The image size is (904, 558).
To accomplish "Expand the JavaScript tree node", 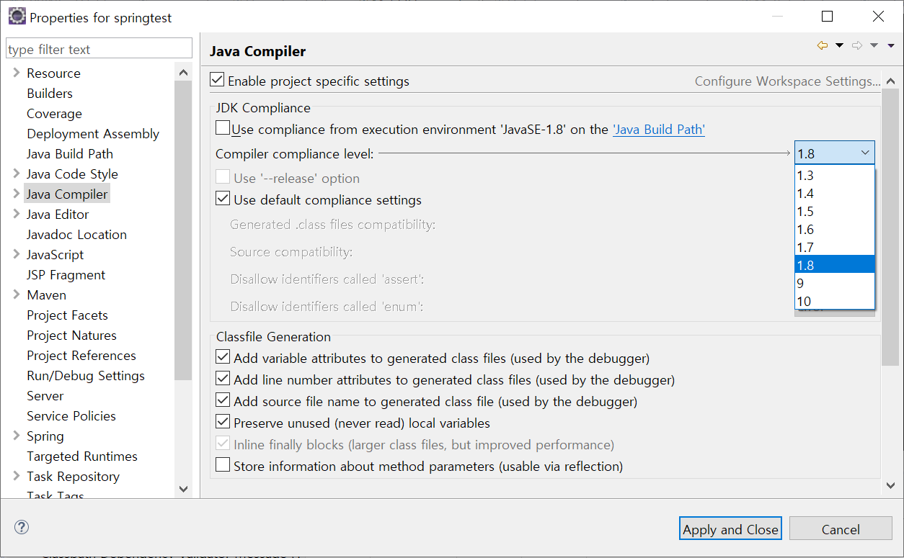I will (x=16, y=254).
